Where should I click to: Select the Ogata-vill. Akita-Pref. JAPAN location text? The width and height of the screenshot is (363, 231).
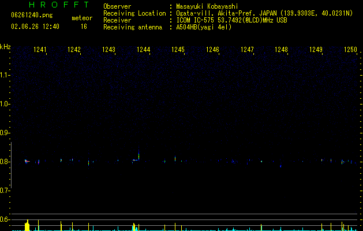tap(264, 13)
